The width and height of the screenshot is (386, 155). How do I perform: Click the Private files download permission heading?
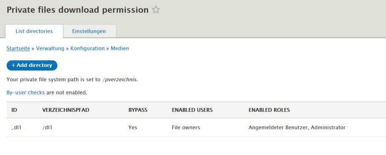[78, 10]
